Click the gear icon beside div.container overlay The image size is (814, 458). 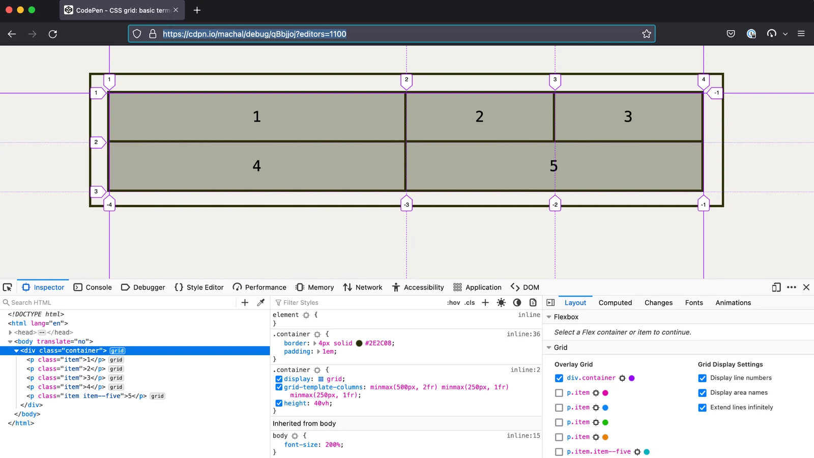pos(623,378)
